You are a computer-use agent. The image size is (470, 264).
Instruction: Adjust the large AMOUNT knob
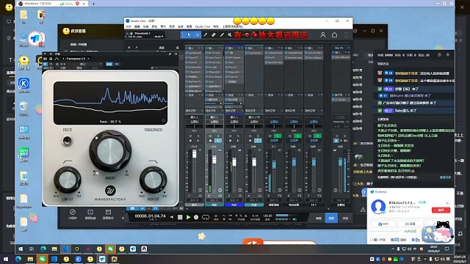point(110,151)
